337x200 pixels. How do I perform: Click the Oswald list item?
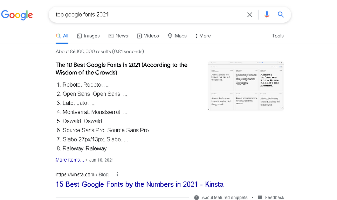(x=83, y=121)
